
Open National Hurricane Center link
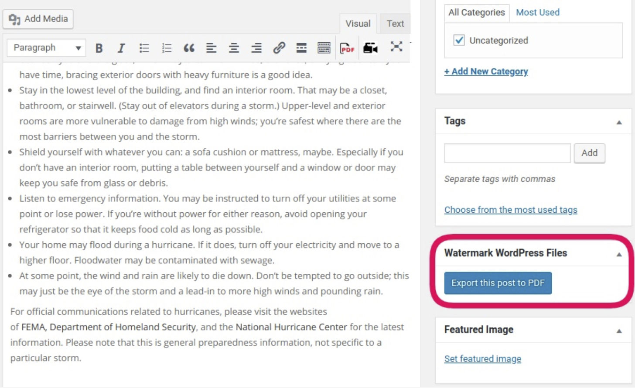tap(291, 327)
